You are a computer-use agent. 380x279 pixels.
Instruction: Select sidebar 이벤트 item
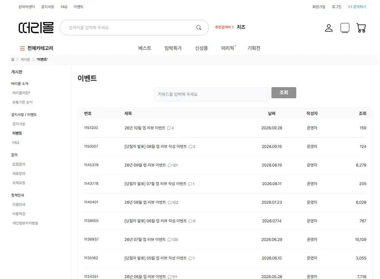tap(17, 133)
